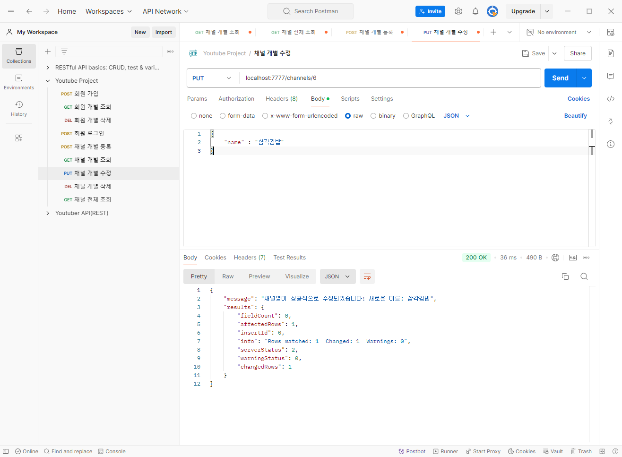Open the comments icon in right sidebar
622x457 pixels.
click(611, 76)
